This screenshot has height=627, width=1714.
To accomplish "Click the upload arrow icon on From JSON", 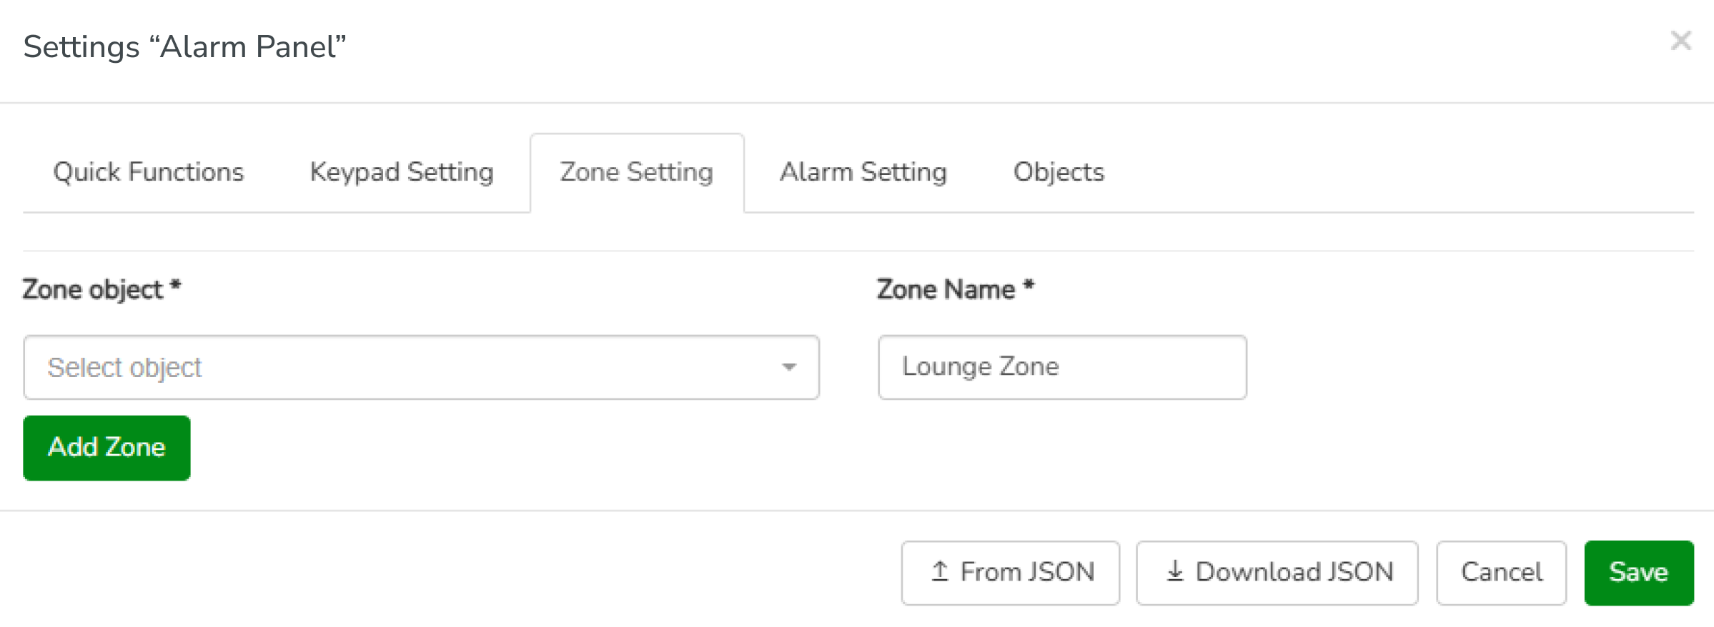I will pos(940,571).
